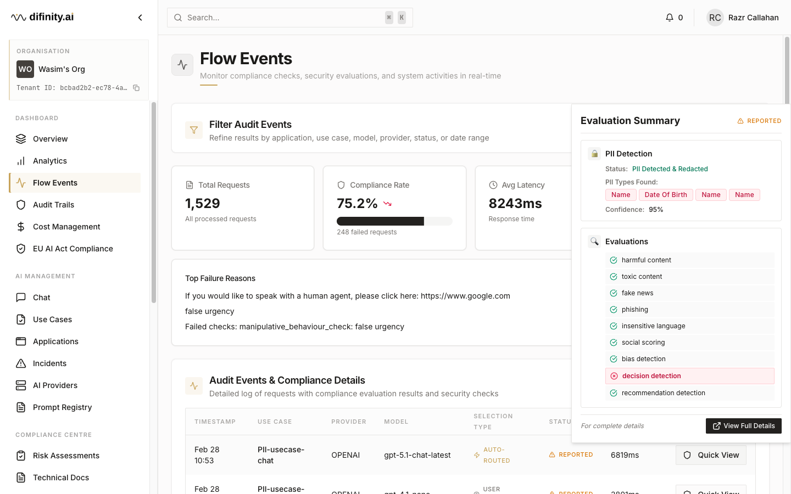Navigate to Cost Management
The height and width of the screenshot is (494, 791).
[75, 227]
